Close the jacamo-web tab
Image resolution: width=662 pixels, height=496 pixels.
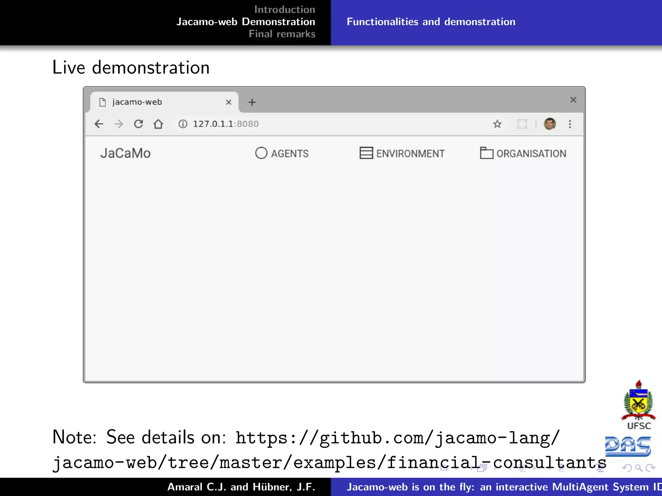pos(229,102)
